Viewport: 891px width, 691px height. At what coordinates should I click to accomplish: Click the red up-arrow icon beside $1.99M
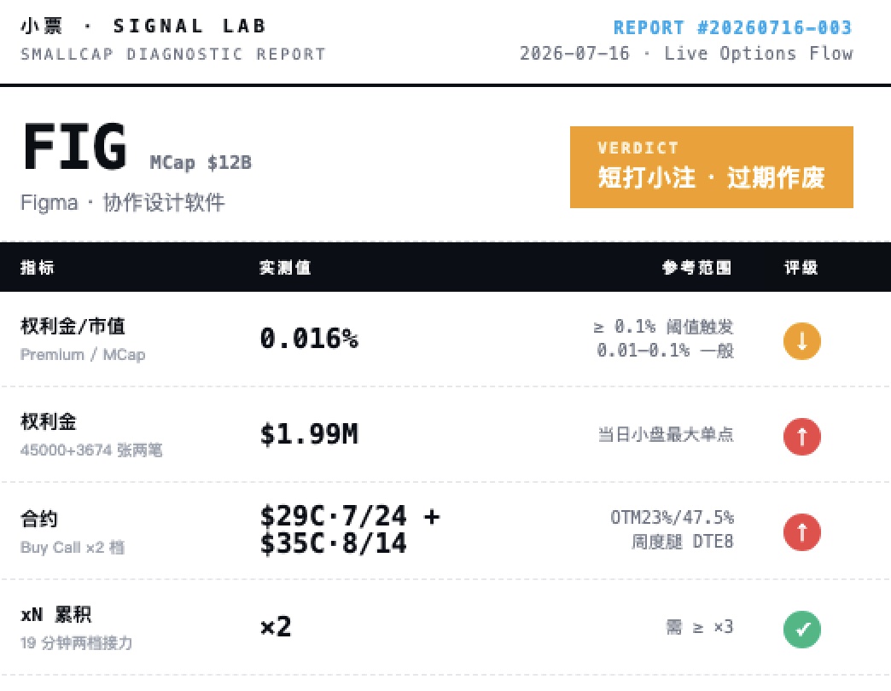[801, 437]
